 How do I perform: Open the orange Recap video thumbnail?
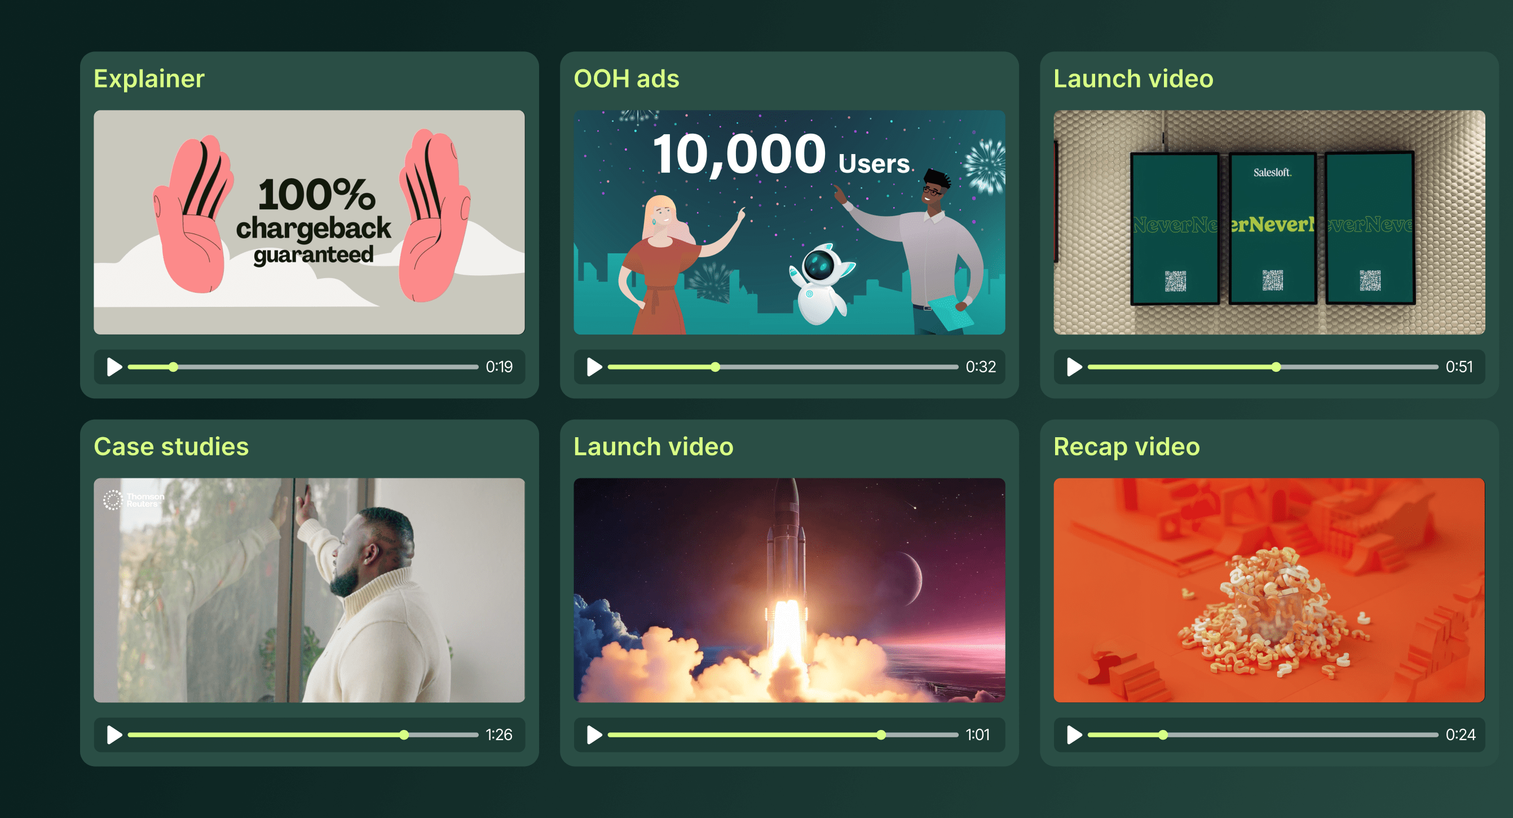pyautogui.click(x=1269, y=590)
